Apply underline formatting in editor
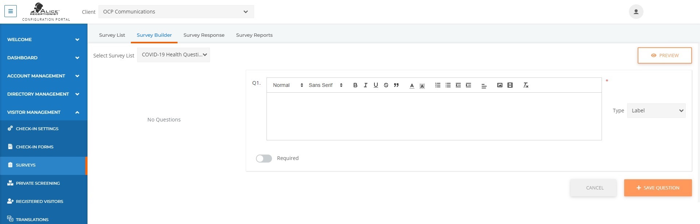Screen dimensions: 700x224 click(x=376, y=85)
